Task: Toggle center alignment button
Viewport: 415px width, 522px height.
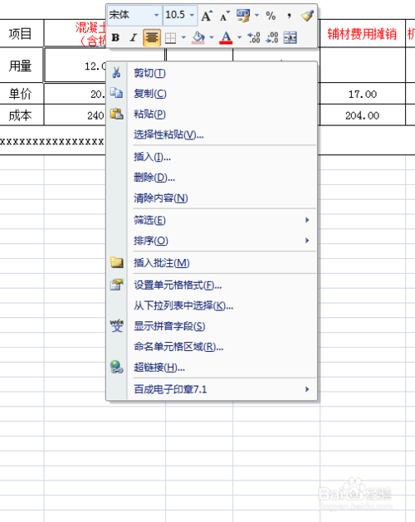Action: coord(152,37)
